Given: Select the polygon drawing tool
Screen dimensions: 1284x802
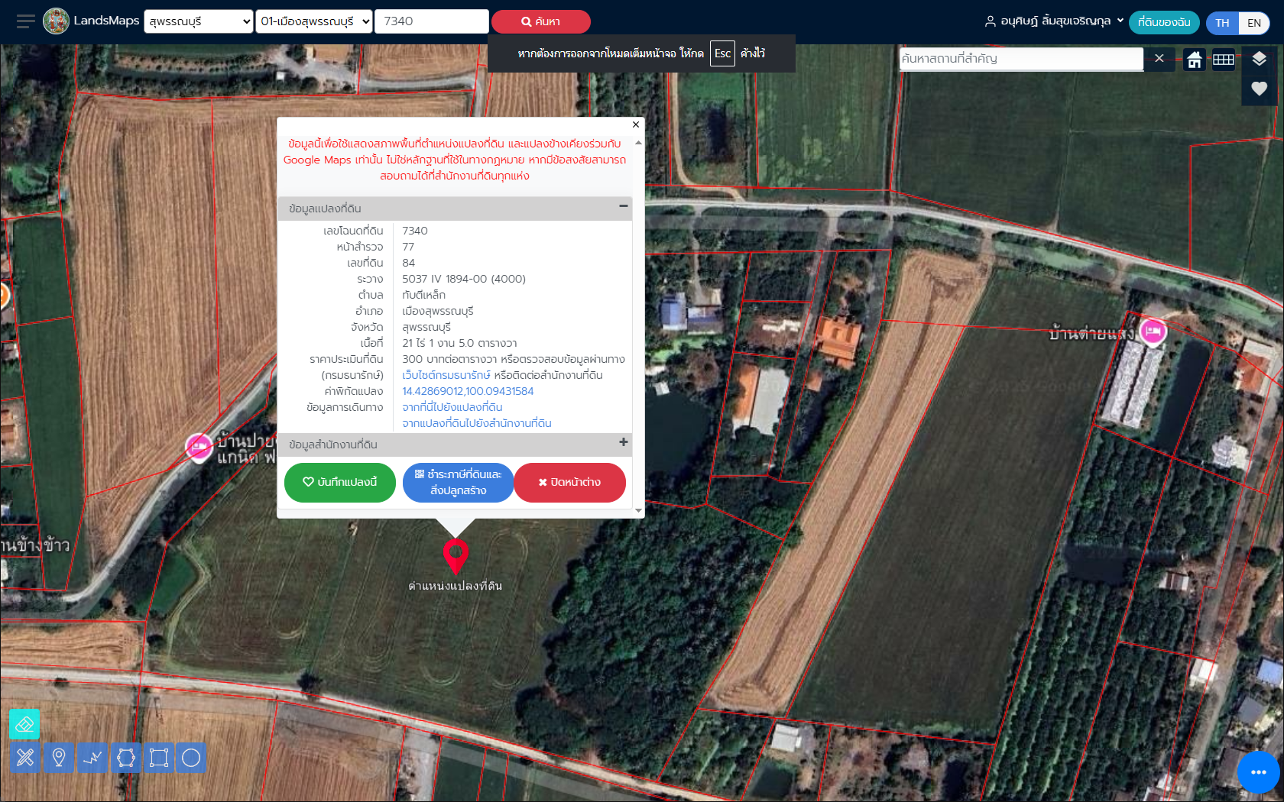Looking at the screenshot, I should 126,758.
